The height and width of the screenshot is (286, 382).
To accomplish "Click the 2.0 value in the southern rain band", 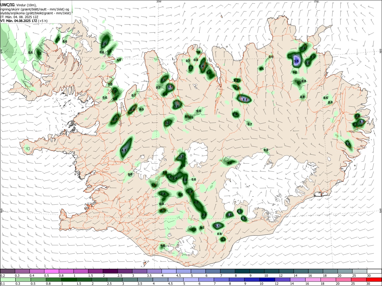I will click(196, 202).
